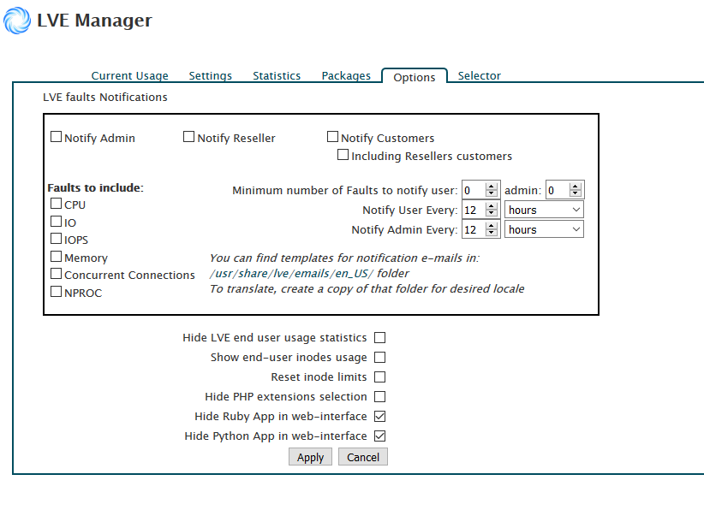The image size is (704, 510).
Task: Click the Notify Admin Every number field
Action: pos(473,229)
